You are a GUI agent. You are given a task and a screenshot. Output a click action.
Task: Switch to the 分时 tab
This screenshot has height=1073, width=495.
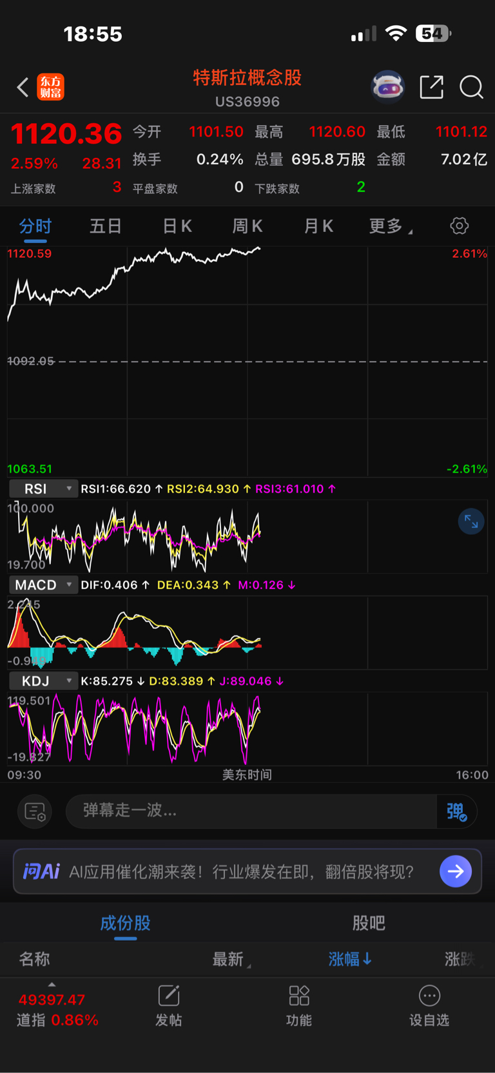35,226
